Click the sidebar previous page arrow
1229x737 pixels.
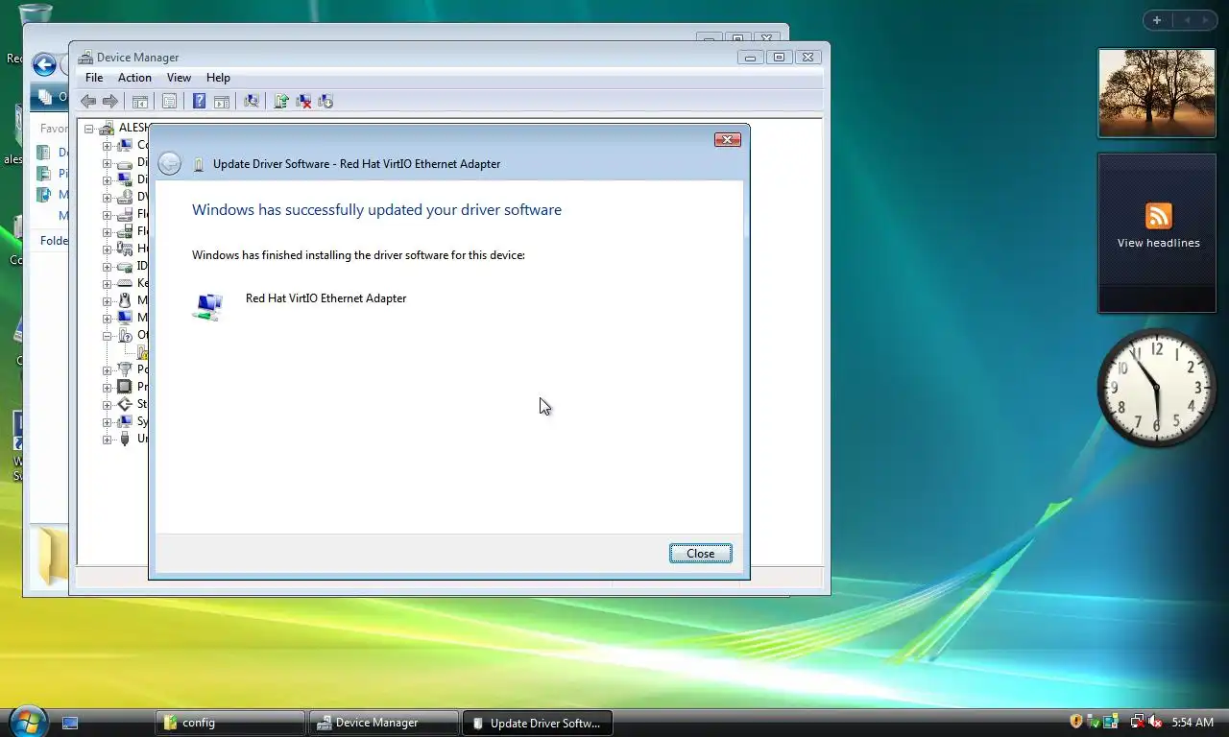[x=1186, y=20]
